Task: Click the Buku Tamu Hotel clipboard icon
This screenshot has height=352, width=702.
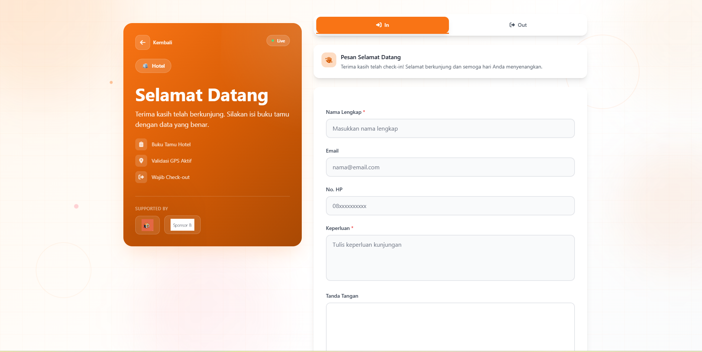Action: click(x=141, y=144)
